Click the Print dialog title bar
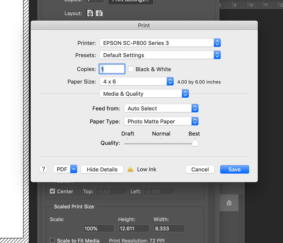283x243 pixels. 144,25
